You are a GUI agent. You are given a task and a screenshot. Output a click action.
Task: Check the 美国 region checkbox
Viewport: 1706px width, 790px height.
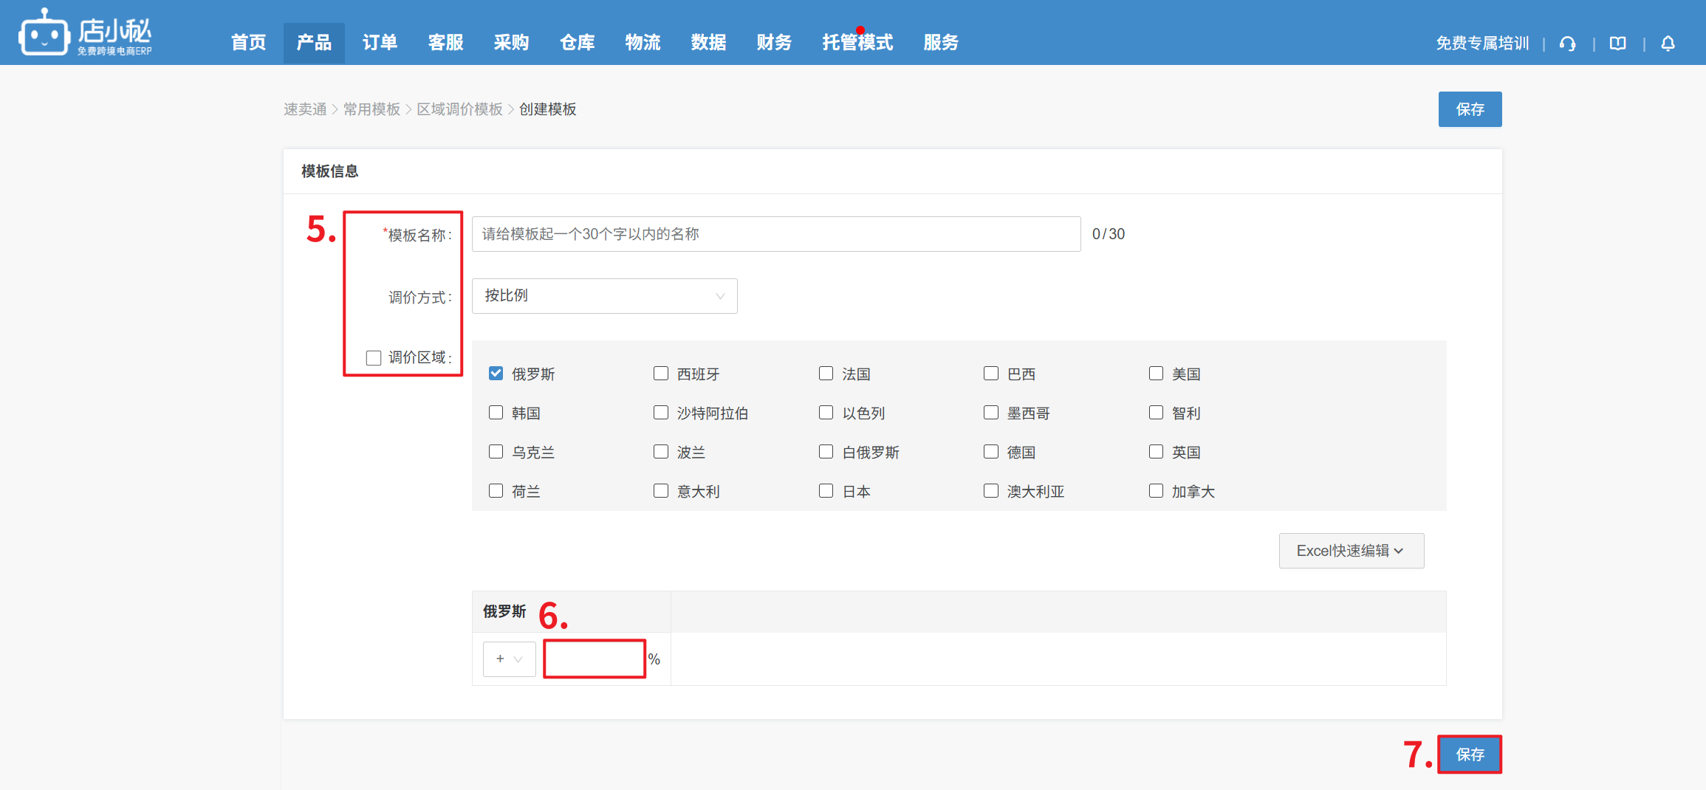[x=1156, y=374]
